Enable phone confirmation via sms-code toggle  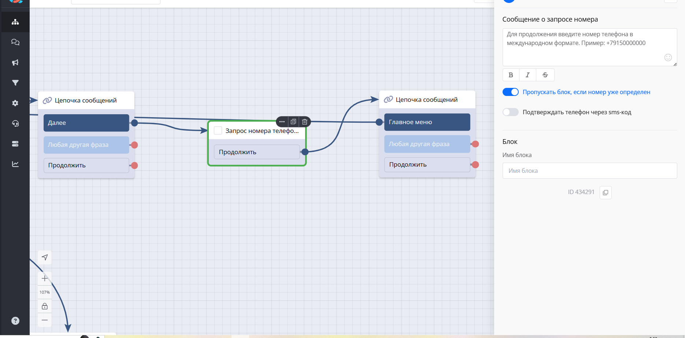(510, 112)
